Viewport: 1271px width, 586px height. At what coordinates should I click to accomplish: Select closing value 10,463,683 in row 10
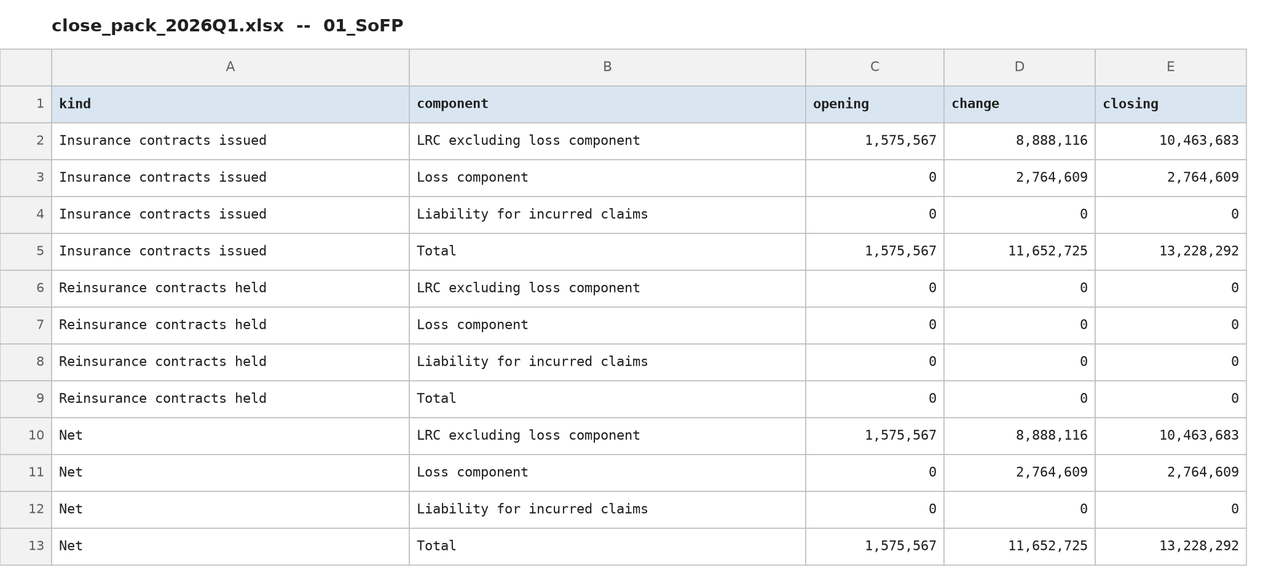point(1171,436)
